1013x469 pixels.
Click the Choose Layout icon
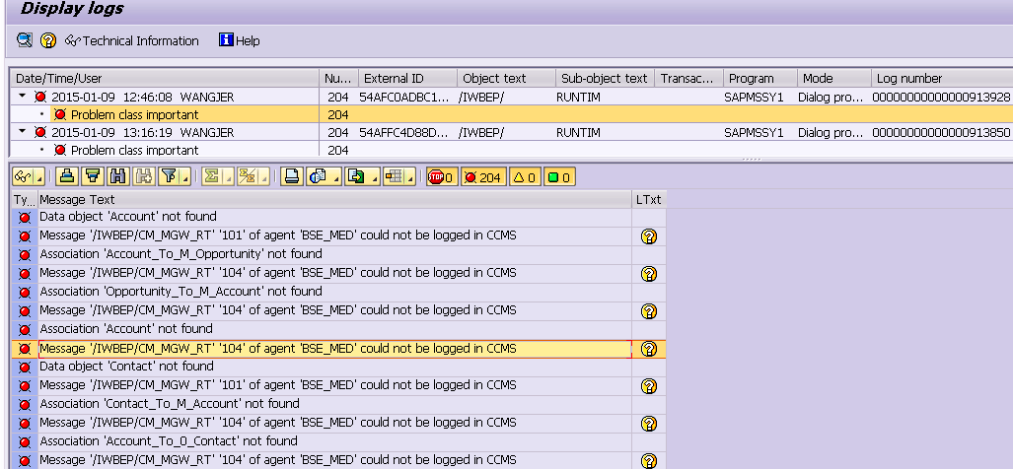[x=394, y=176]
